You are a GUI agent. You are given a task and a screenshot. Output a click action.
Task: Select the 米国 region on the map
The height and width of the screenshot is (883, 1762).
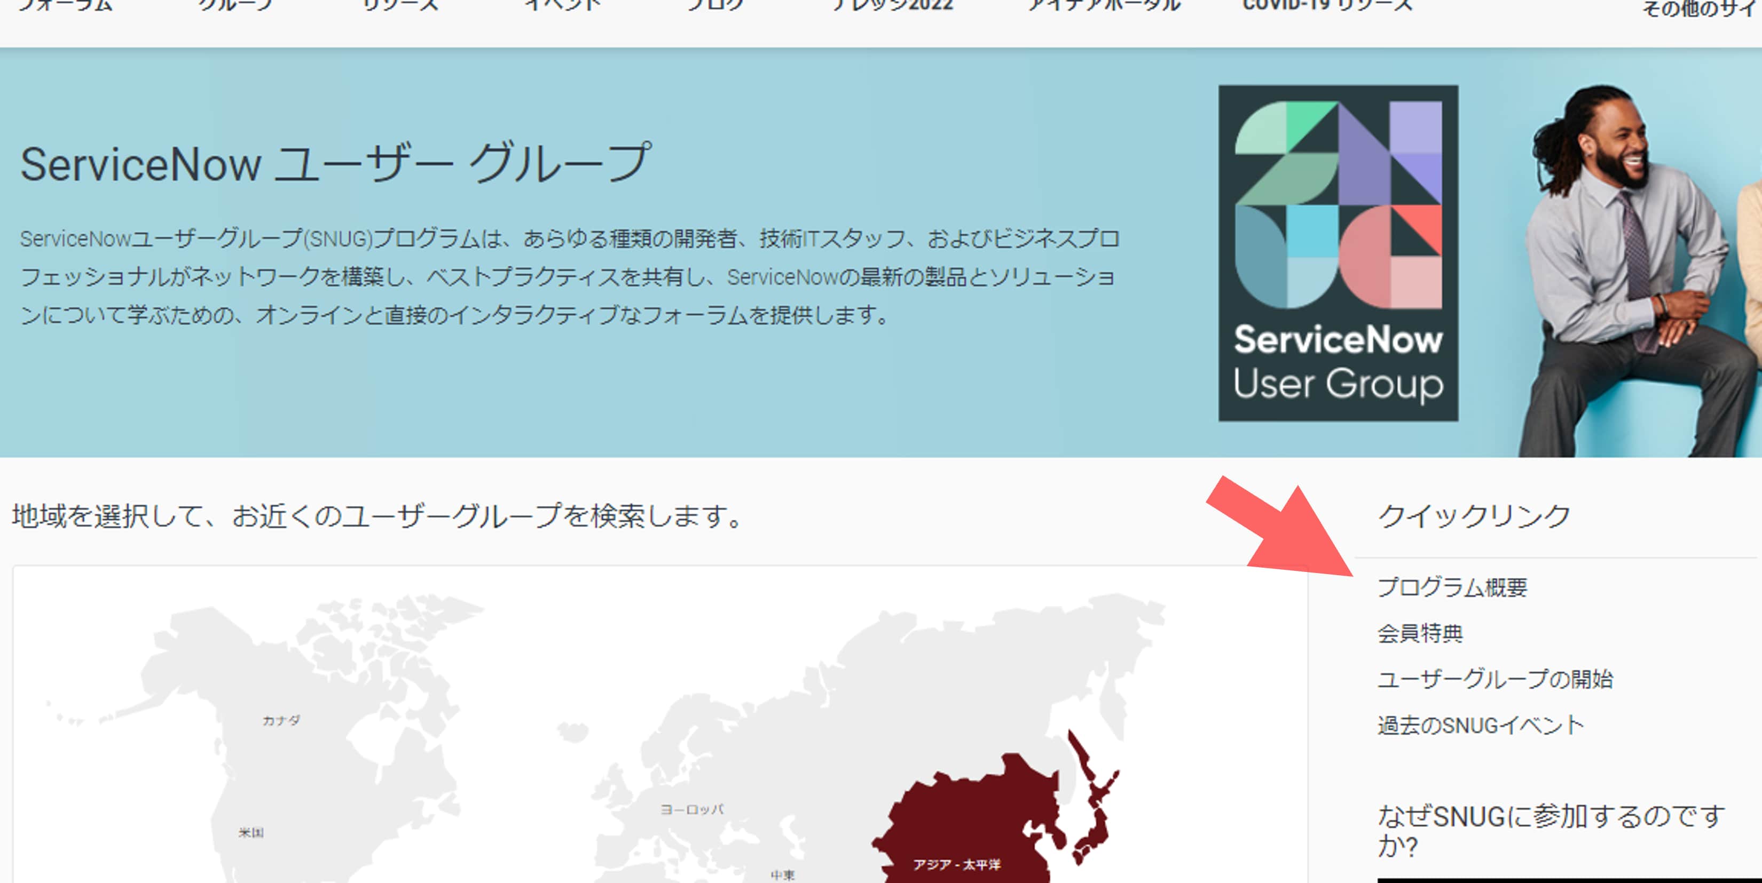(x=251, y=832)
